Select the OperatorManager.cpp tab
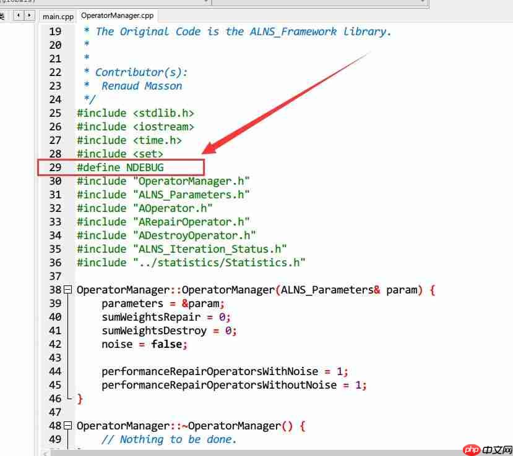The height and width of the screenshot is (456, 513). pos(117,15)
